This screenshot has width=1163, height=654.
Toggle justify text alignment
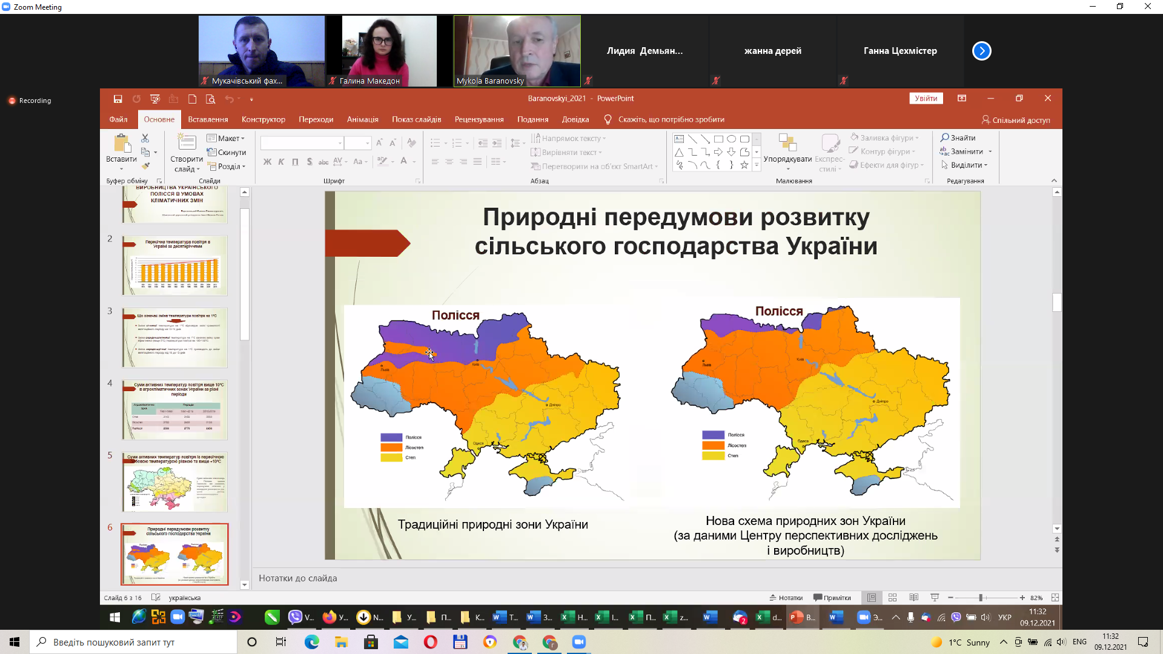tap(477, 162)
